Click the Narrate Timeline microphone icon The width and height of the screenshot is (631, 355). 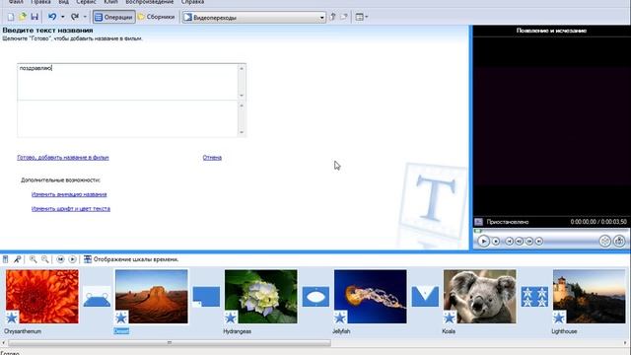click(18, 259)
